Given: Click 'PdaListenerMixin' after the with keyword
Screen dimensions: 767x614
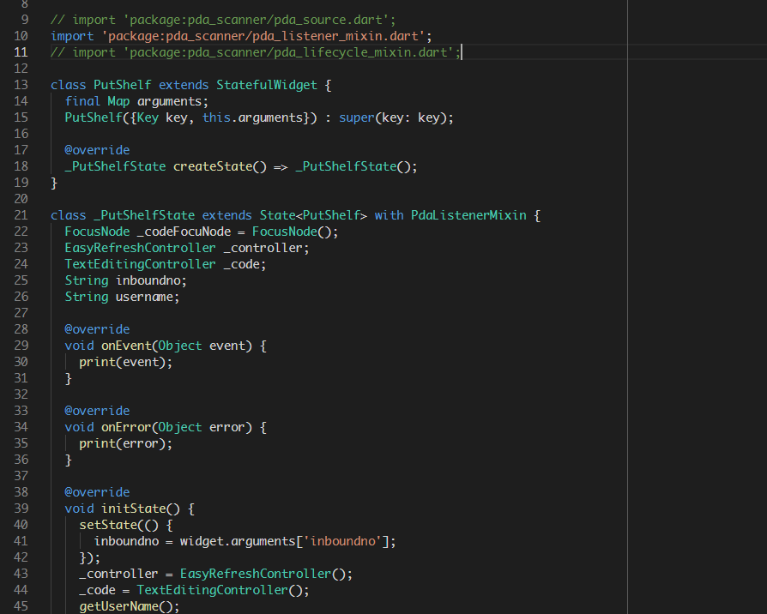Looking at the screenshot, I should 468,215.
